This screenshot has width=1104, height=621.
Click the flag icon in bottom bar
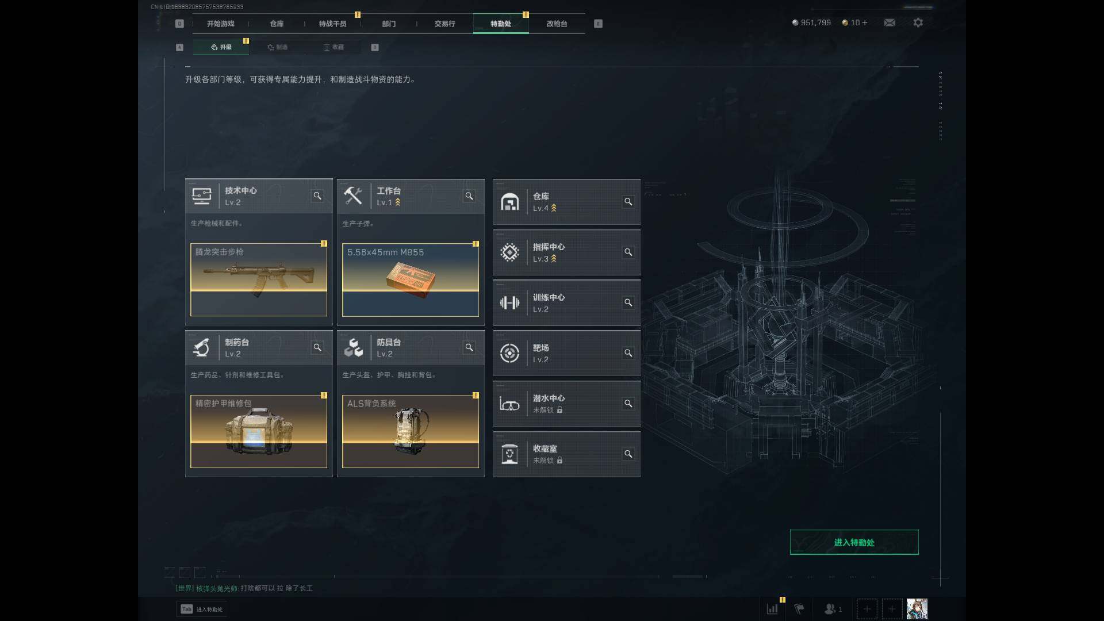[x=799, y=608]
